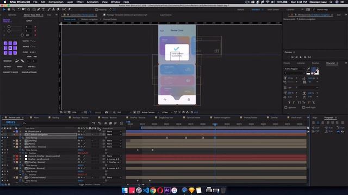Open the Animation menu
The image size is (348, 195).
pyautogui.click(x=92, y=2)
